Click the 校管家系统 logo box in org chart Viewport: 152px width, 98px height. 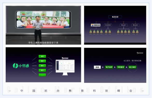95,25
